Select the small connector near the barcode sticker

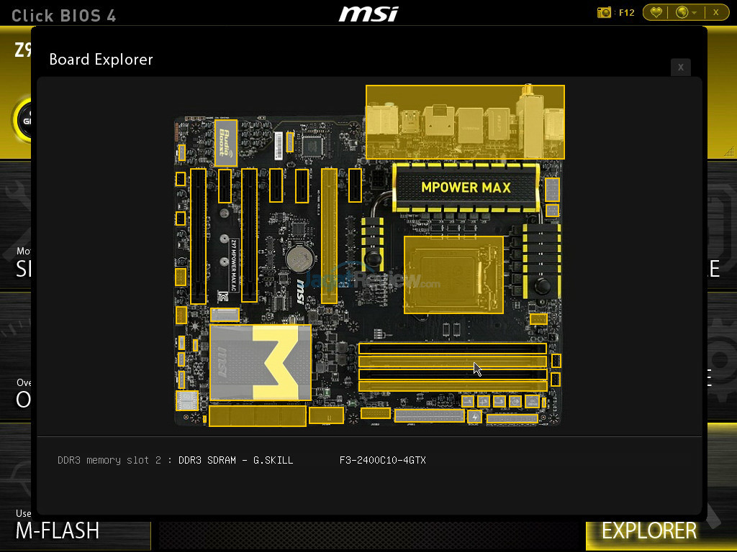(289, 142)
